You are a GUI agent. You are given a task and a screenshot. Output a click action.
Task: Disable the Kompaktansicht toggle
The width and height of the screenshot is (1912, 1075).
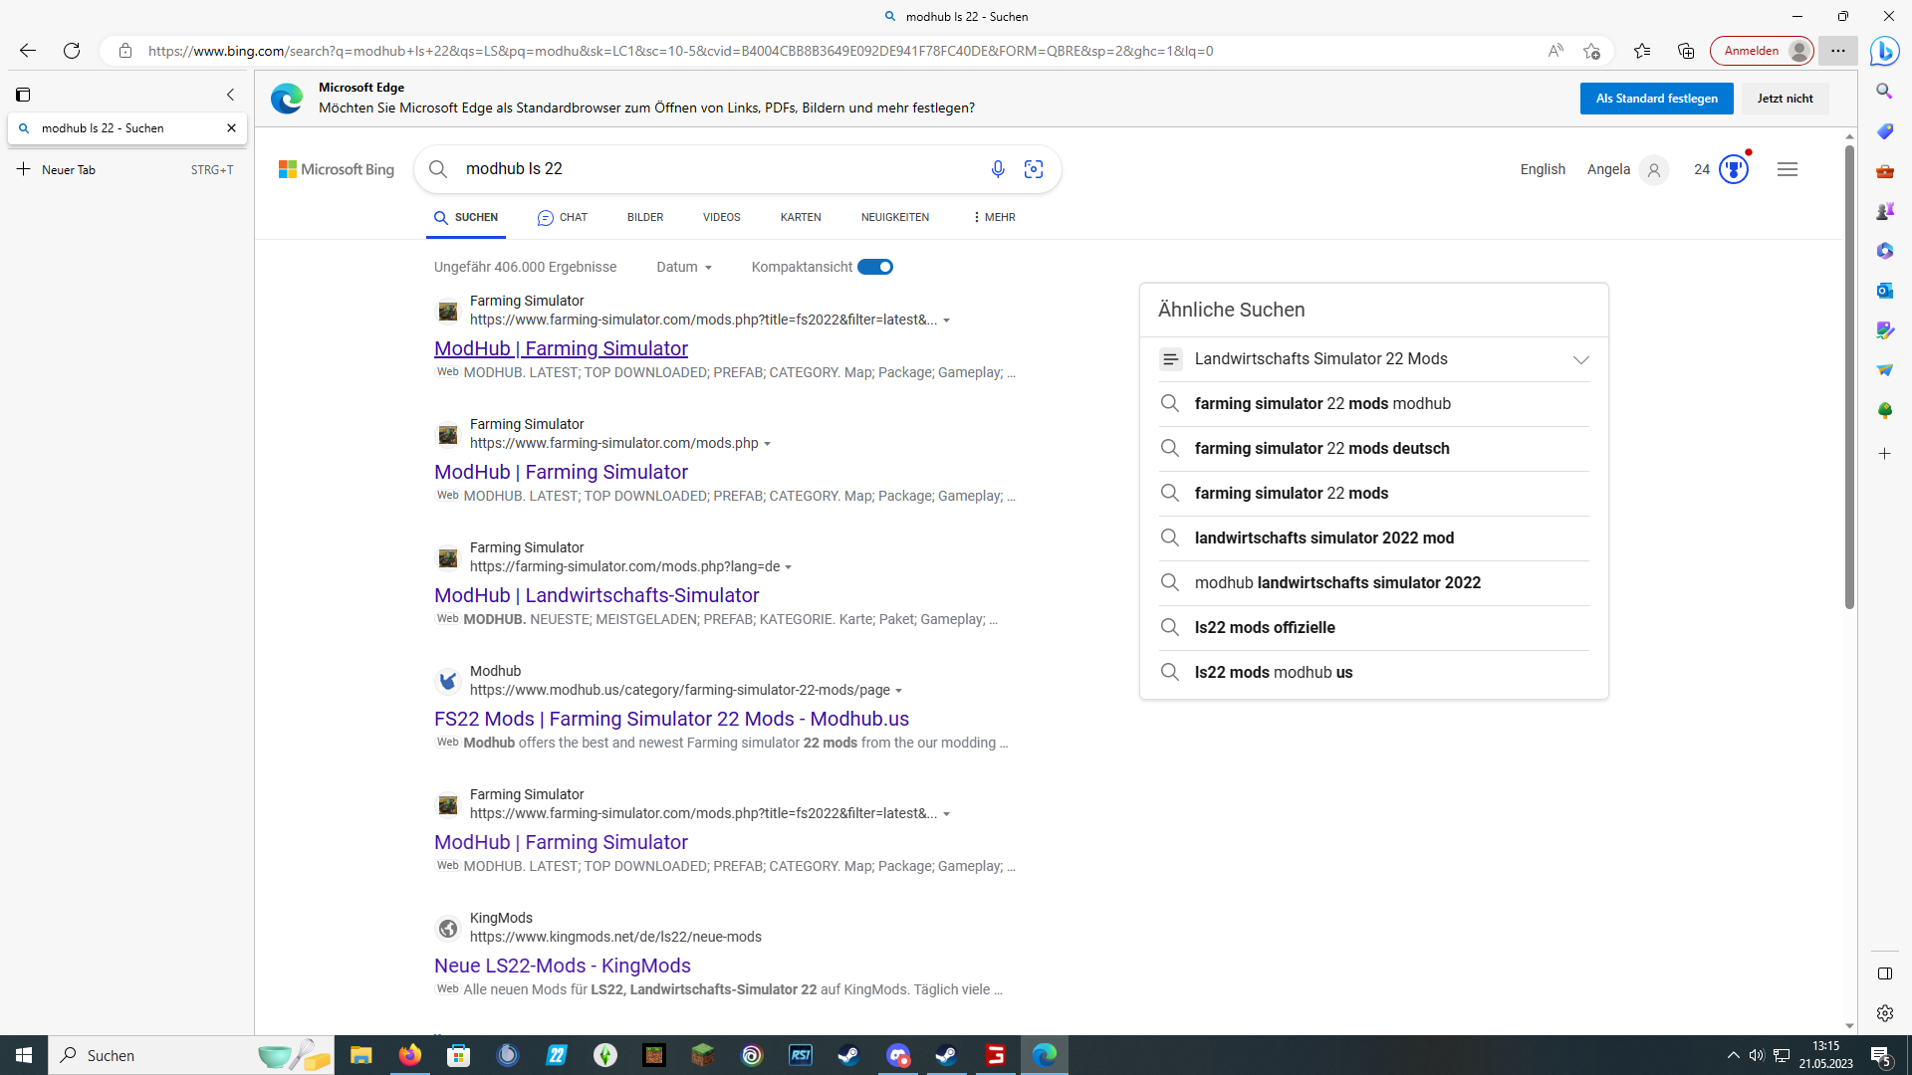coord(875,267)
